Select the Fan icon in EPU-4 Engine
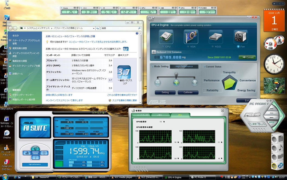Image resolution: width=287 pixels, height=180 pixels. coord(240,37)
